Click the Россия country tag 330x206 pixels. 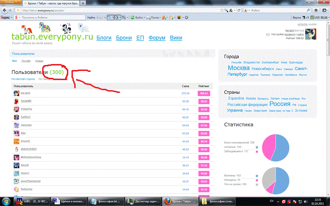coord(280,104)
